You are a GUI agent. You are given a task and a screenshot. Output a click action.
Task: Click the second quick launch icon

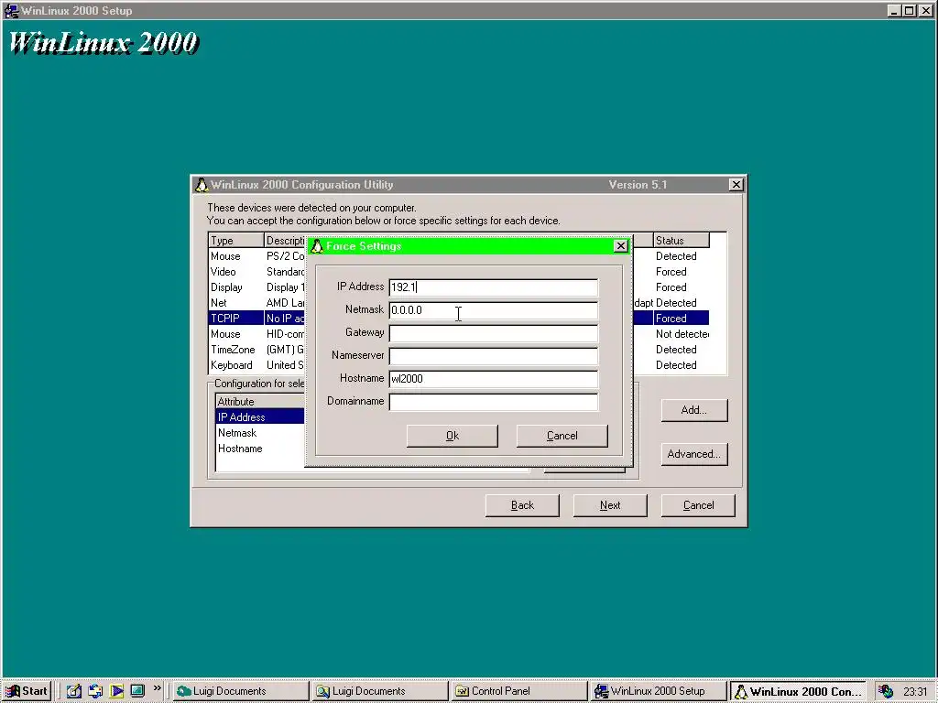(x=95, y=691)
